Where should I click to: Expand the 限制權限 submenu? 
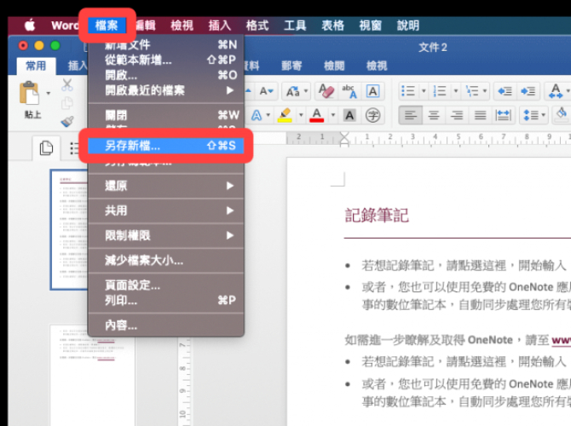point(166,235)
